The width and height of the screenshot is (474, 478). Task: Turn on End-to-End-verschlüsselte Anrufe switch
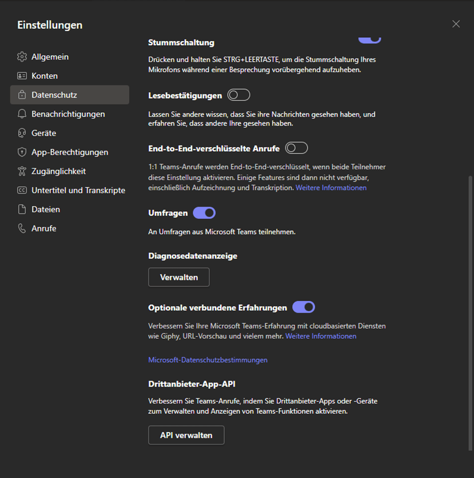297,148
